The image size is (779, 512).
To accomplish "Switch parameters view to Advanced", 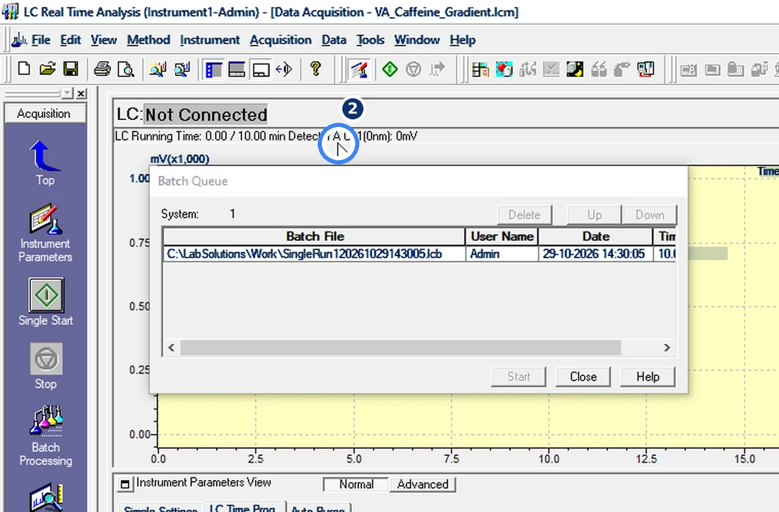I will [423, 484].
